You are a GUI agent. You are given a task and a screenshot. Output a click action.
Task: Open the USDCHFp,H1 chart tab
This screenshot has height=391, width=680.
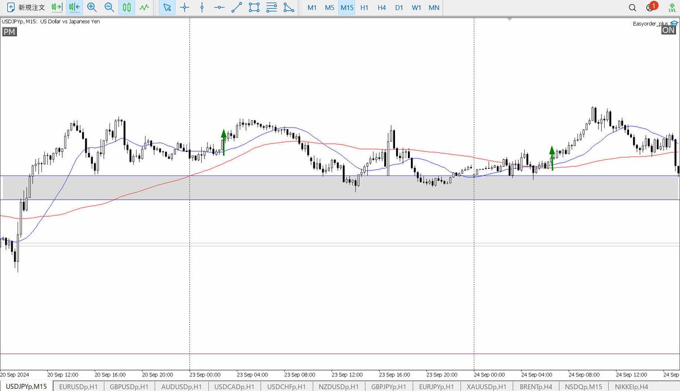287,386
